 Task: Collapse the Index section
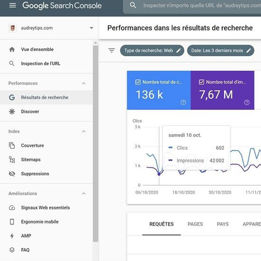pyautogui.click(x=84, y=131)
